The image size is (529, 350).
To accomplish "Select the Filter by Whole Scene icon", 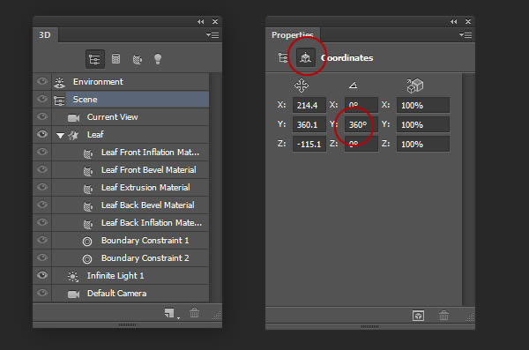I will pos(95,59).
